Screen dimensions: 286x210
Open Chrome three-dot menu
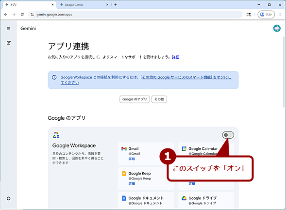tap(280, 15)
